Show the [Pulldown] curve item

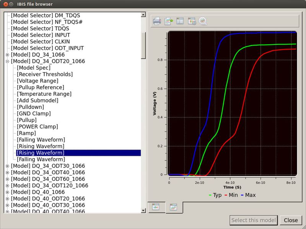[x=30, y=107]
